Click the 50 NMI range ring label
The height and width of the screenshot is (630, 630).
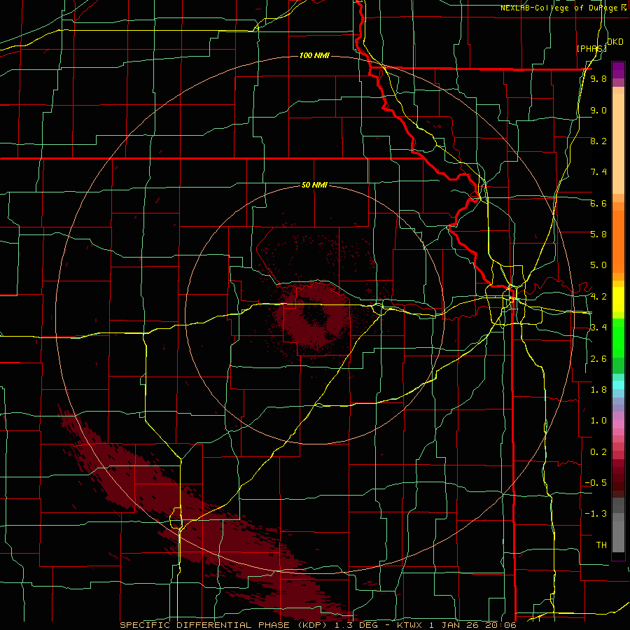click(x=314, y=185)
